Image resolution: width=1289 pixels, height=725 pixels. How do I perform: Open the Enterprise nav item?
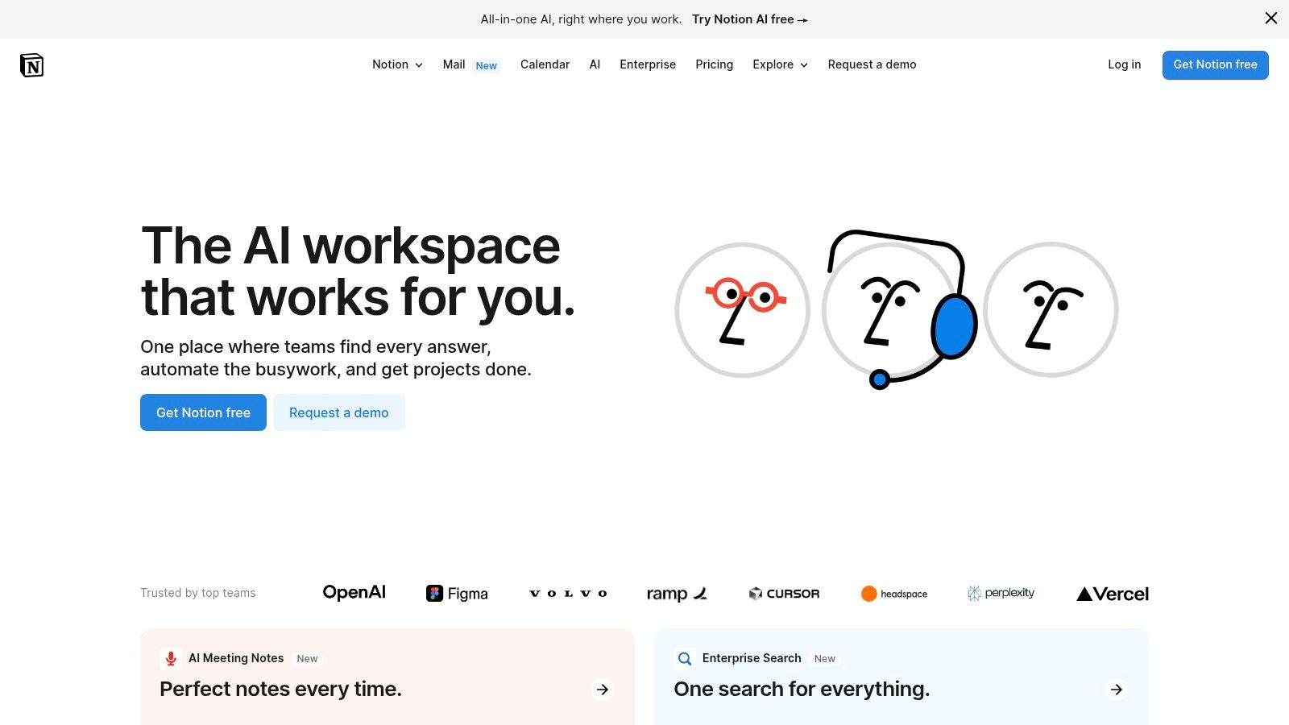(x=648, y=64)
